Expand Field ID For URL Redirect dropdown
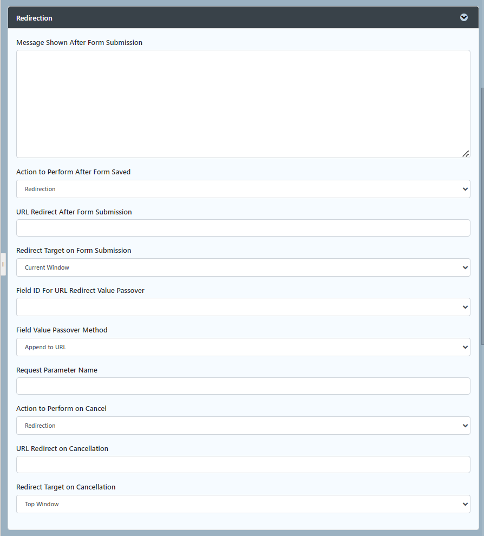 pyautogui.click(x=243, y=307)
